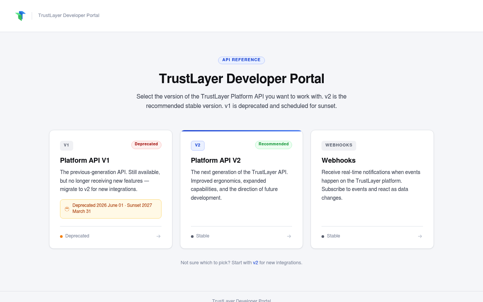Viewport: 483px width, 302px height.
Task: Click the blue V2 version tag
Action: pos(198,145)
